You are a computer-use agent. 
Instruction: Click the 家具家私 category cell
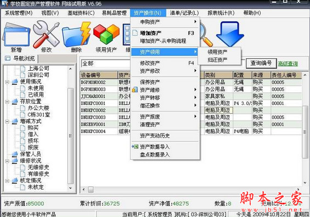pyautogui.click(x=218, y=96)
